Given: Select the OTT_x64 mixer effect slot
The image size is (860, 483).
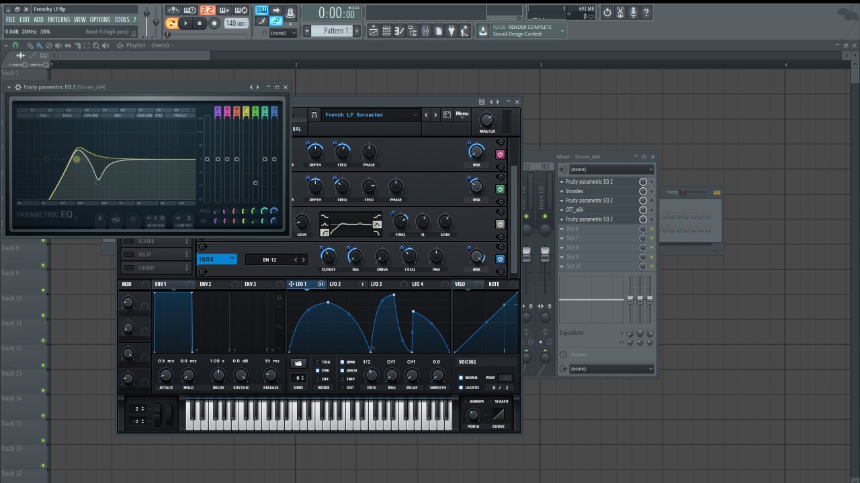Looking at the screenshot, I should (x=599, y=210).
